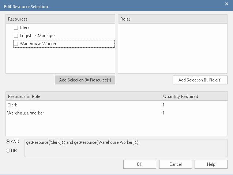The image size is (233, 175).
Task: Check the Clerk resource checkbox
Action: click(16, 28)
